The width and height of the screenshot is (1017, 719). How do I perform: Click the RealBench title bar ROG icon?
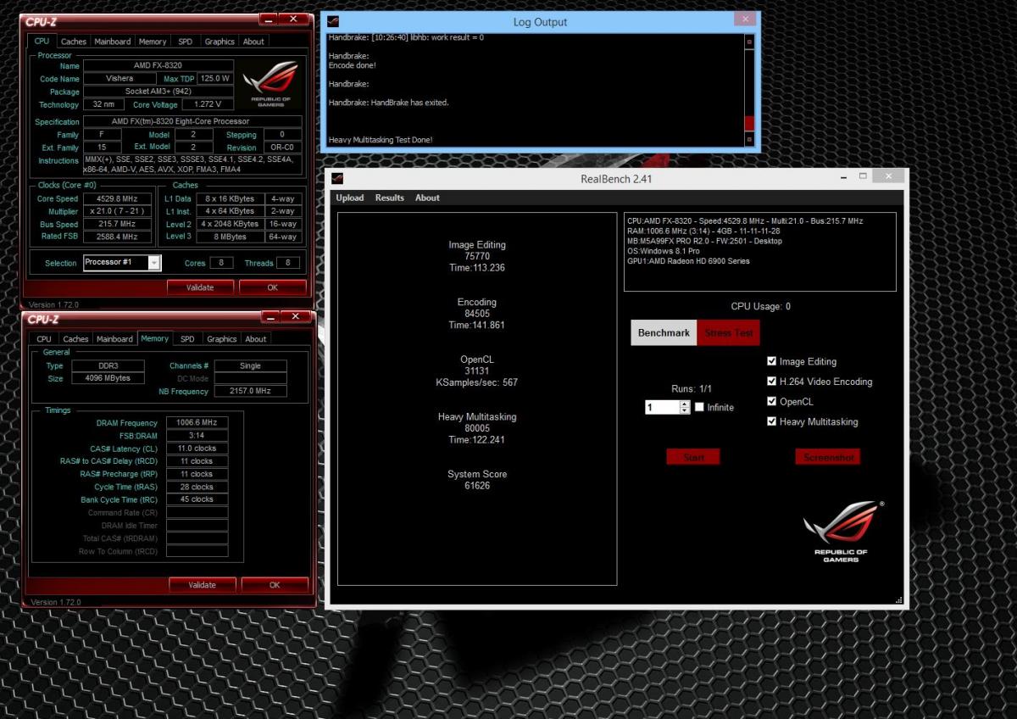pyautogui.click(x=337, y=178)
